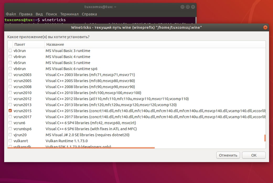Check the vb3run package checkbox
The height and width of the screenshot is (183, 273).
pyautogui.click(x=10, y=50)
